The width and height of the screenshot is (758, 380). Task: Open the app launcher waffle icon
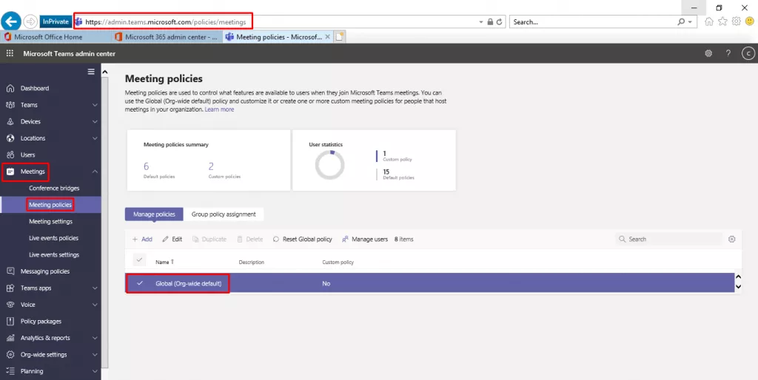[x=10, y=53]
